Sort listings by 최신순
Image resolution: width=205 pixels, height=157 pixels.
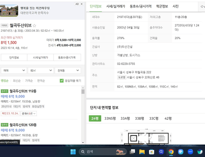coord(17,81)
